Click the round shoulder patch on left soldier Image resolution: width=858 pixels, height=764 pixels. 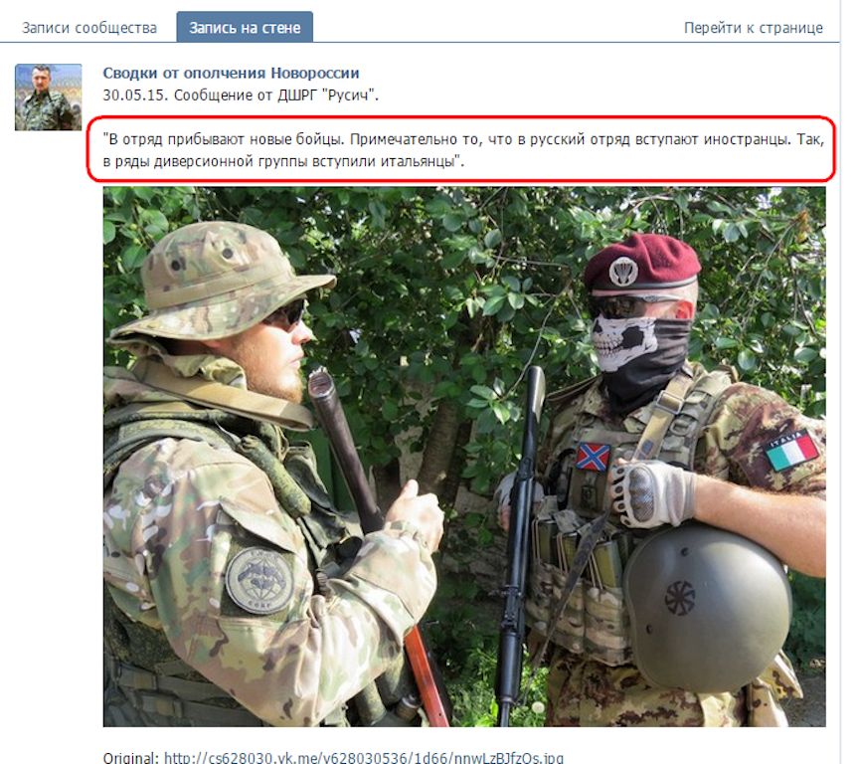point(259,580)
